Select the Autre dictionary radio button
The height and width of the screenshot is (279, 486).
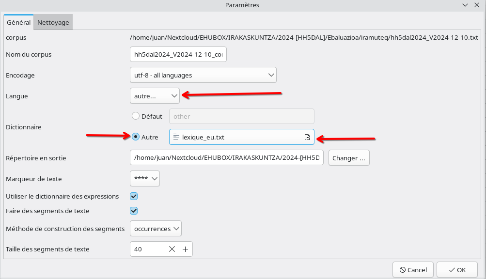coord(136,137)
